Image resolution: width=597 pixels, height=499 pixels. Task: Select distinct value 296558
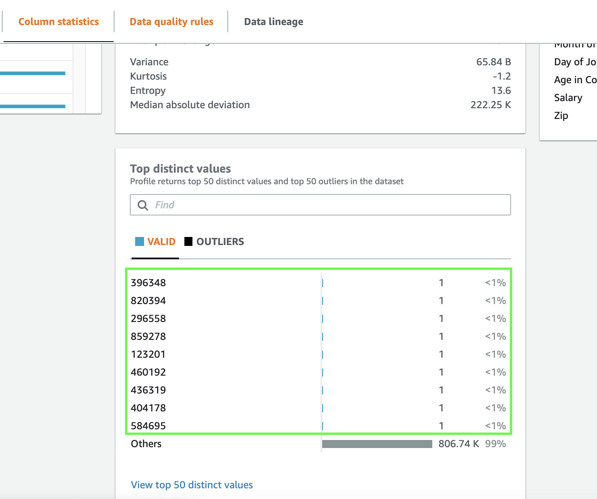click(x=148, y=318)
